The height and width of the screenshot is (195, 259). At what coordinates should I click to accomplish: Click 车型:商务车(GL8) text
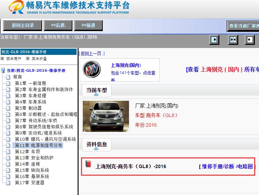click(x=156, y=115)
